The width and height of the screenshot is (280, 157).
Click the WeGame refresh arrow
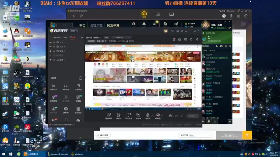(82, 16)
